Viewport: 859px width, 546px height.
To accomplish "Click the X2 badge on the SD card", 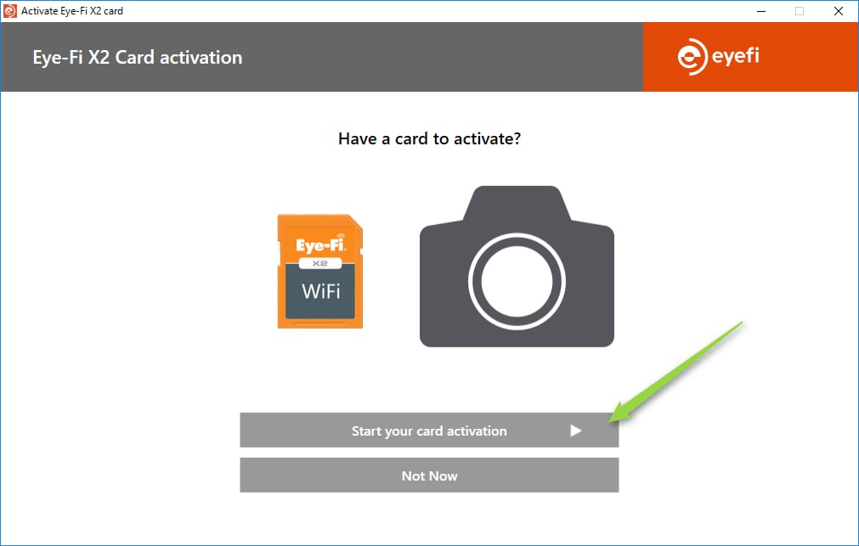I will (320, 263).
